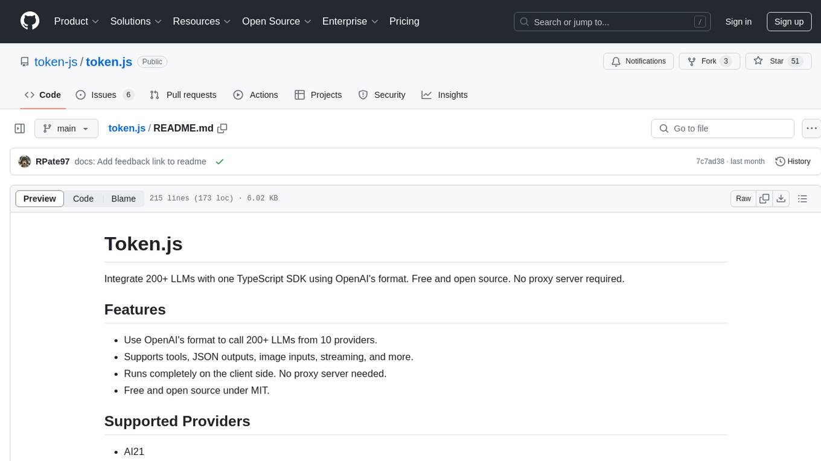Expand the Resources menu

pyautogui.click(x=202, y=21)
